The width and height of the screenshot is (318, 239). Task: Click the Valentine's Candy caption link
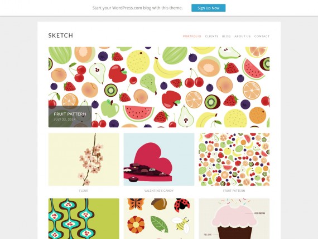[159, 191]
